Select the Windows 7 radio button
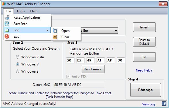169x108 pixels. 18,64
